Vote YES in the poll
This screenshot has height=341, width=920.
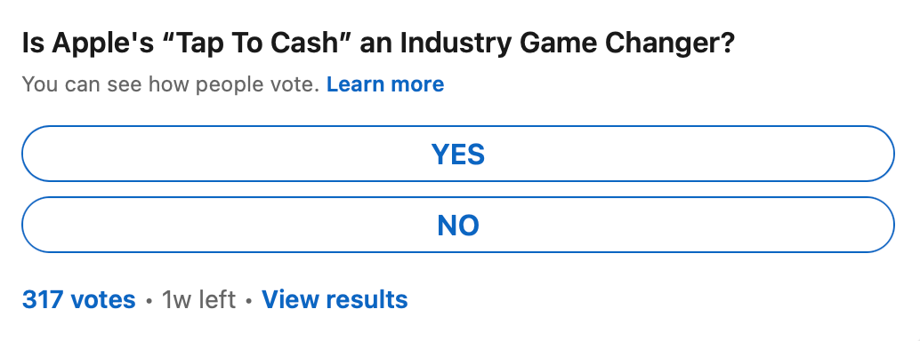click(457, 154)
